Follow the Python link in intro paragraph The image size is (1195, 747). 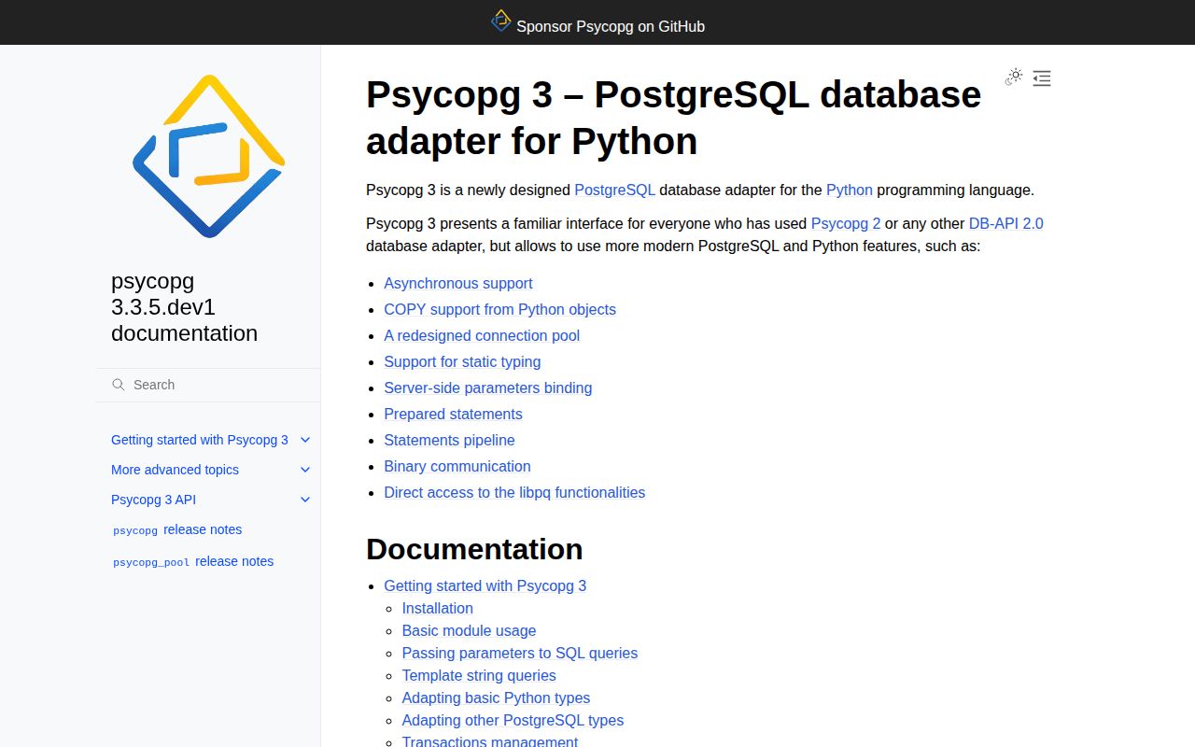pos(850,190)
